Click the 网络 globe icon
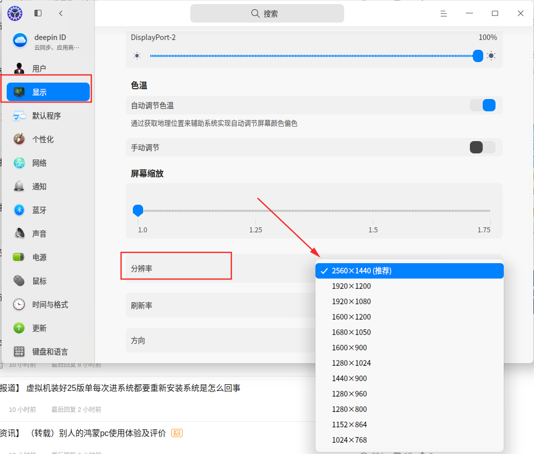 coord(19,163)
